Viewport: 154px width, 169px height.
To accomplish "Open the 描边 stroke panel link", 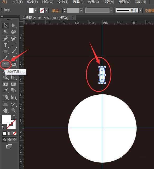I will coord(56,11).
